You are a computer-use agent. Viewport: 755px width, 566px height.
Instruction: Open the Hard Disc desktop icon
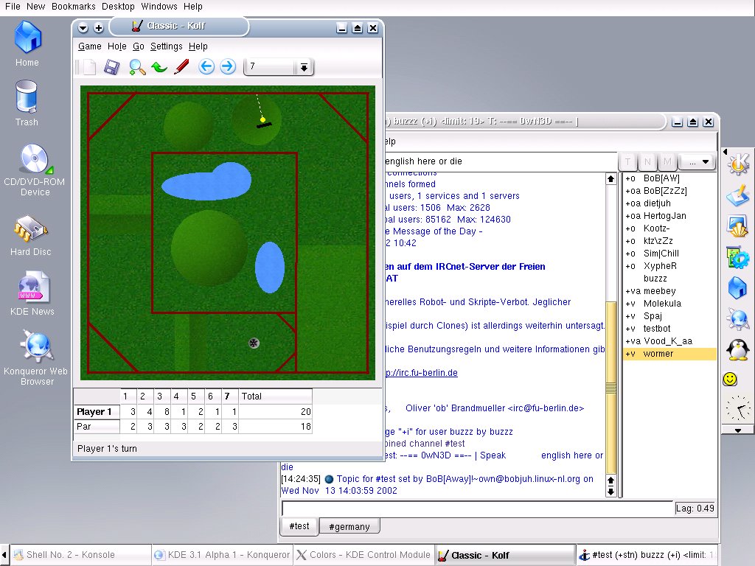[x=31, y=235]
